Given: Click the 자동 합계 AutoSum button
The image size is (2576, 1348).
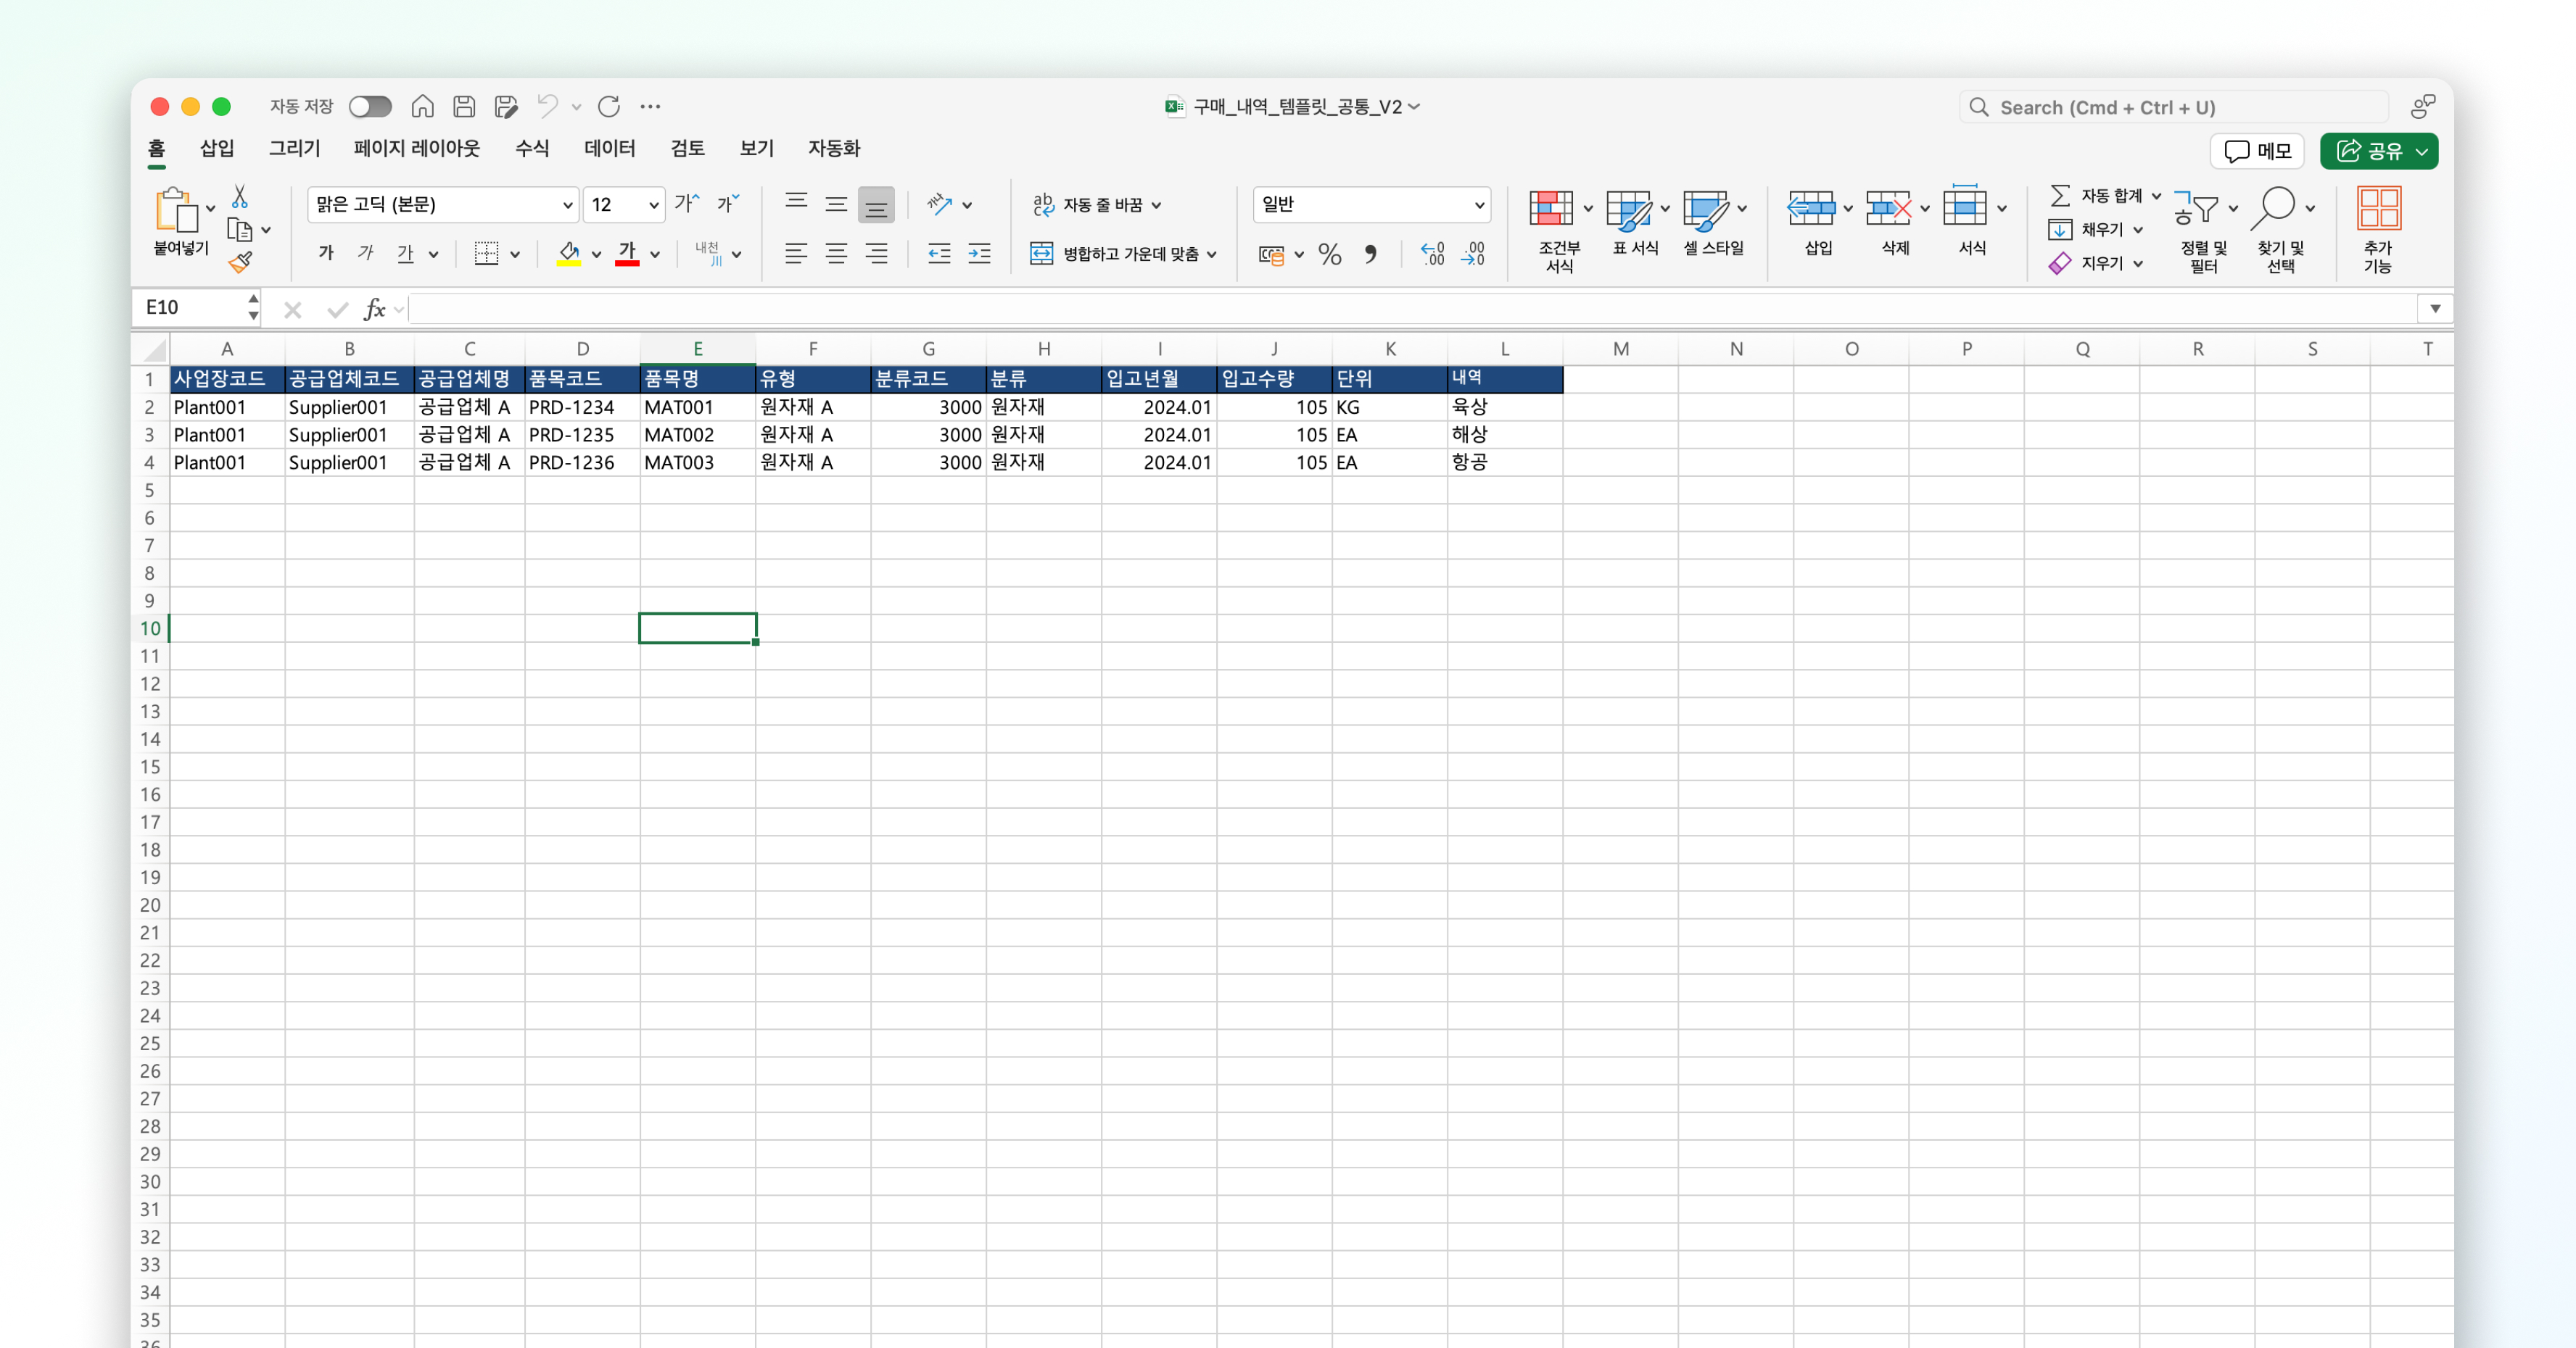Looking at the screenshot, I should click(2104, 196).
